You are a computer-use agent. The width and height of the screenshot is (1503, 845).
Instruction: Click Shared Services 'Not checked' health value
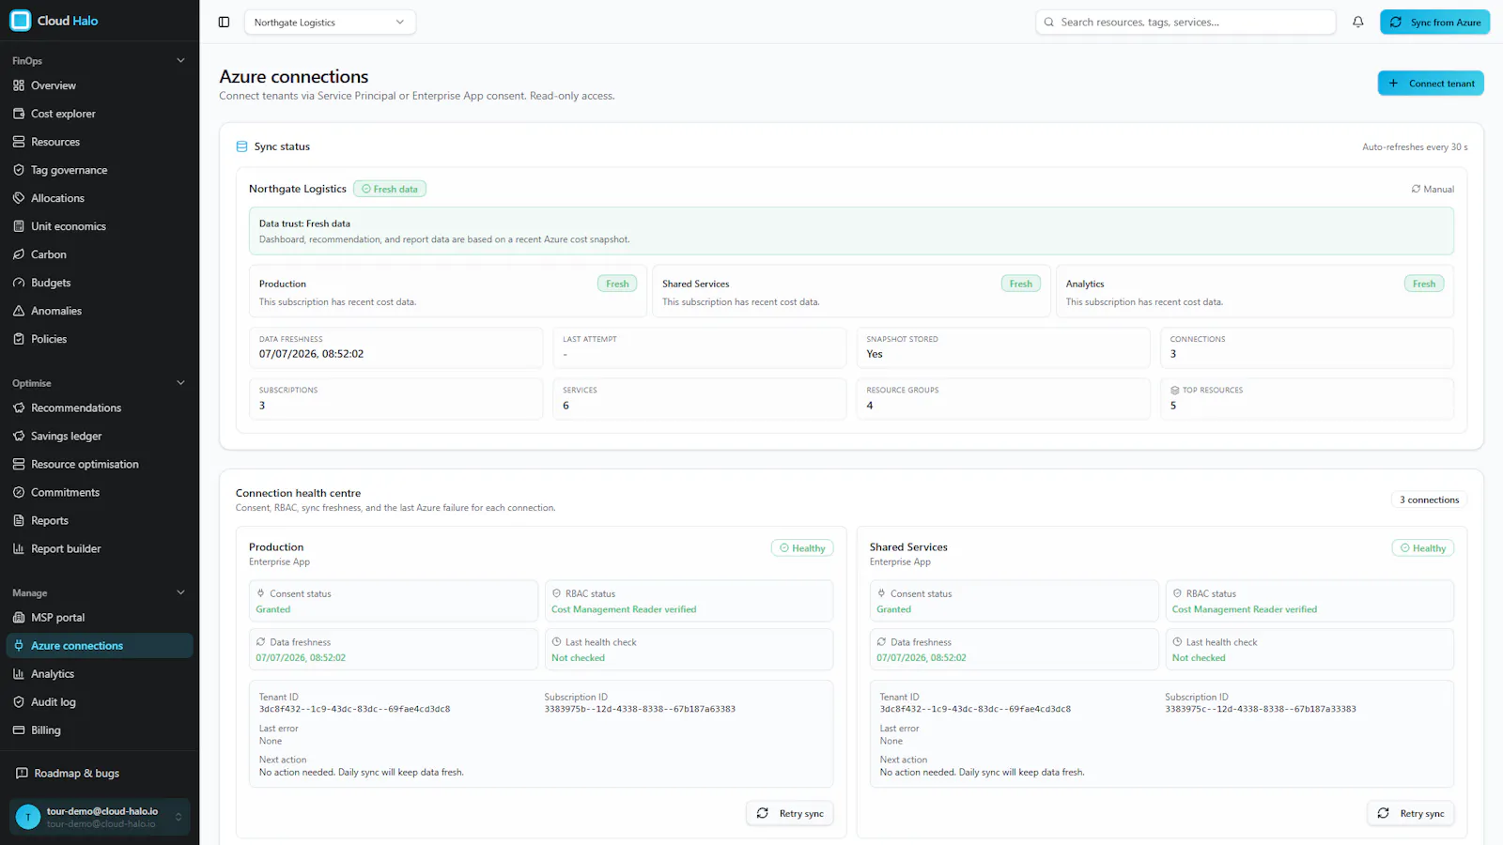(1199, 658)
